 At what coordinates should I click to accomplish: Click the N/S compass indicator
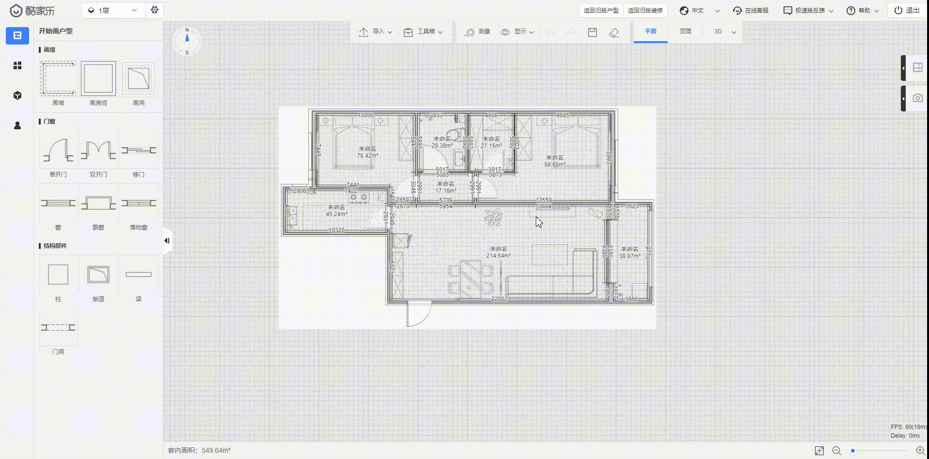click(187, 41)
